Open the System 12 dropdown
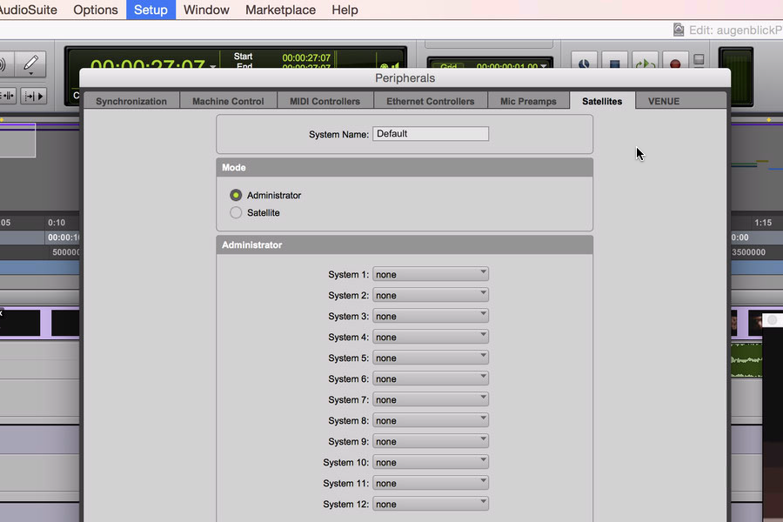Viewport: 783px width, 522px height. 430,504
